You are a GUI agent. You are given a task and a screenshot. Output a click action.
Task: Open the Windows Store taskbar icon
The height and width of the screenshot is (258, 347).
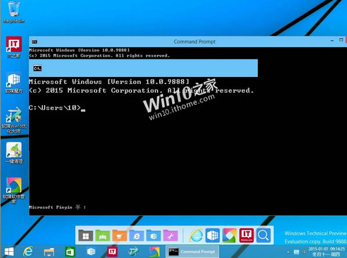70,252
